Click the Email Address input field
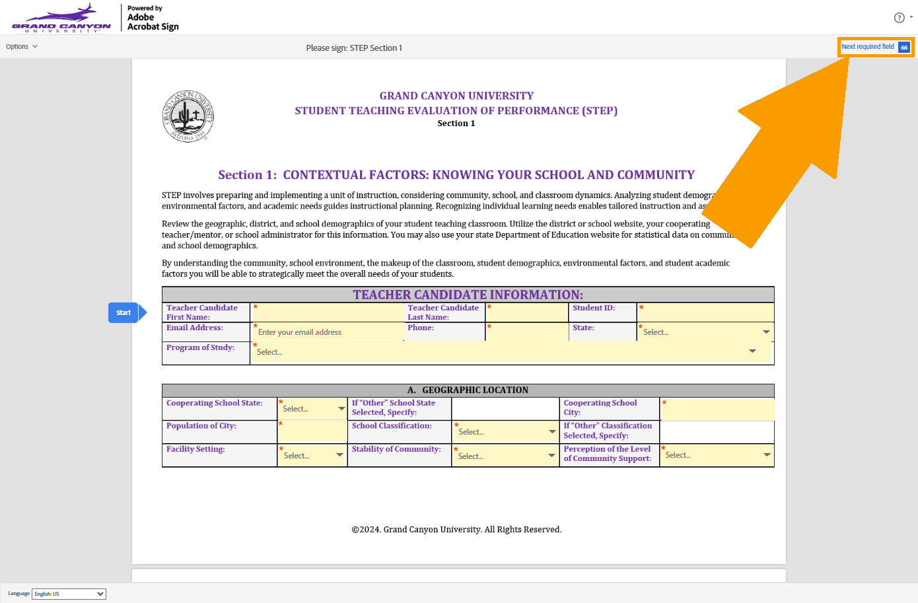Image resolution: width=918 pixels, height=603 pixels. point(328,332)
